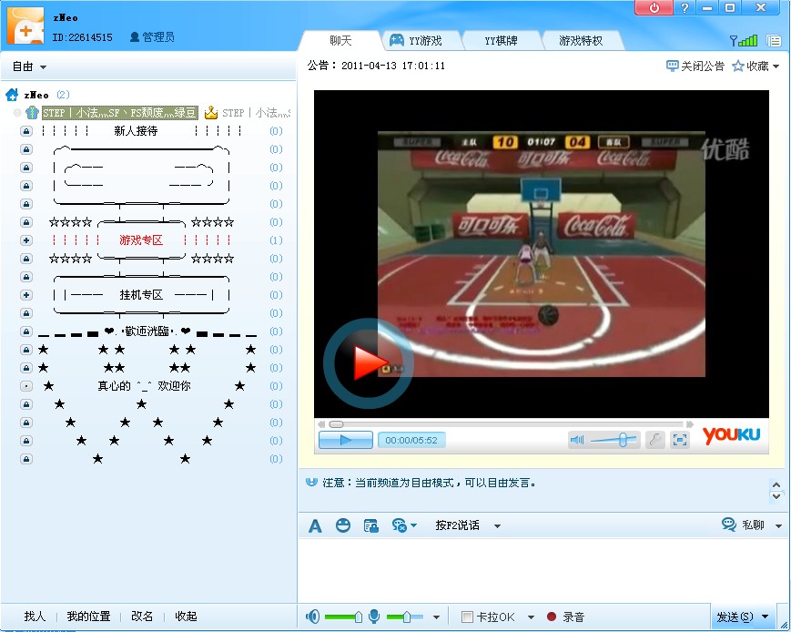Image resolution: width=791 pixels, height=632 pixels.
Task: Click the 改名 button
Action: [x=142, y=616]
